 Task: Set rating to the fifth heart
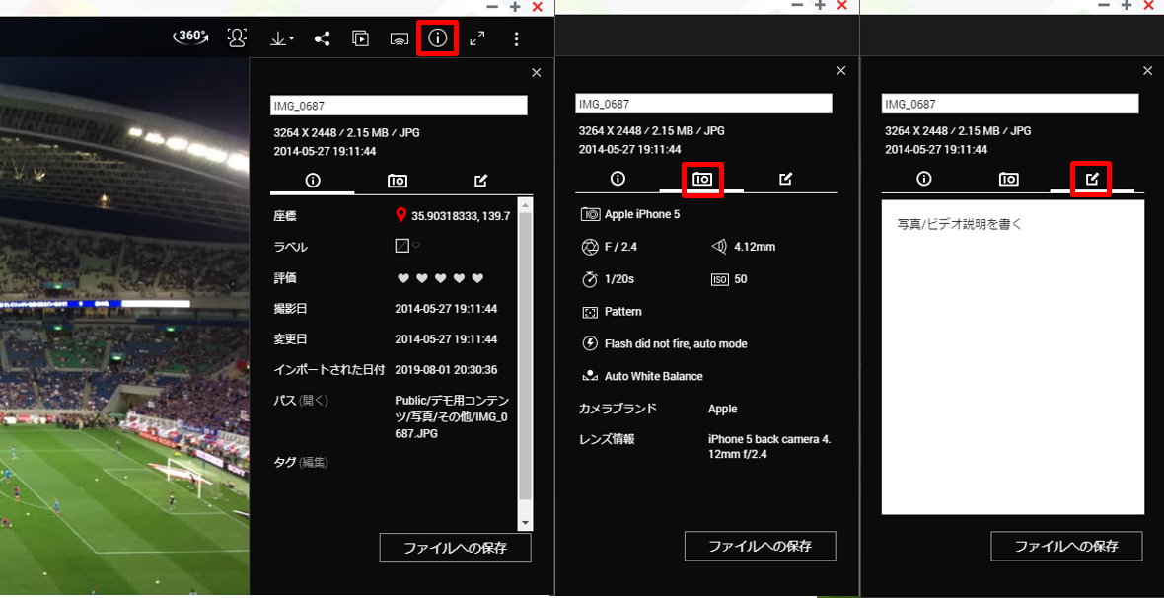tap(478, 278)
